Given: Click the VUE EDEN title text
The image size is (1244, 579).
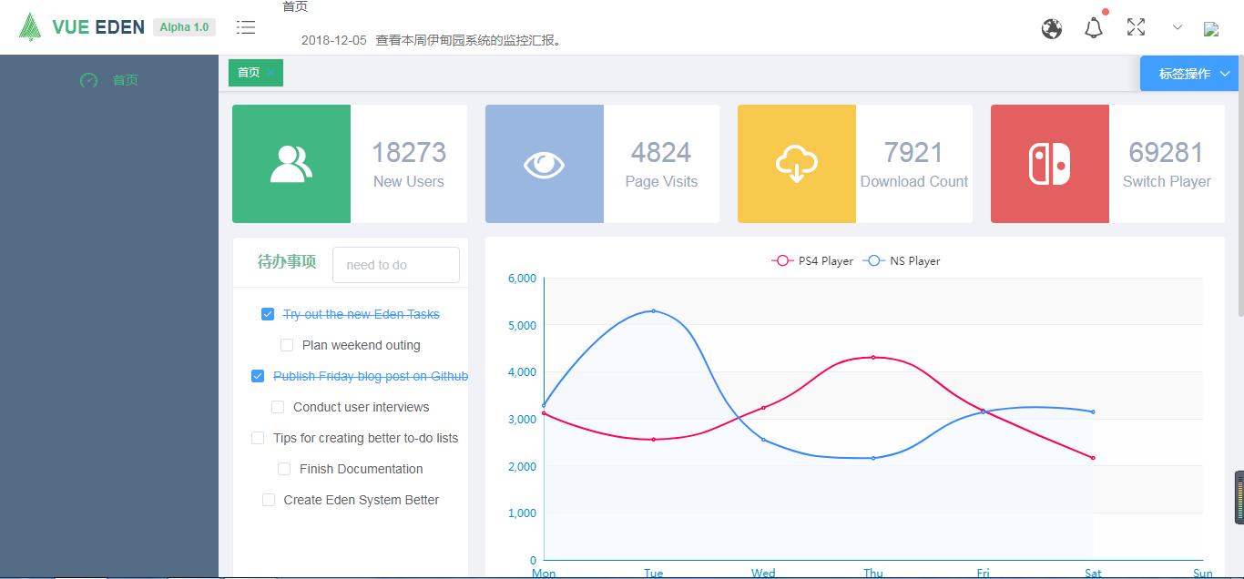Looking at the screenshot, I should [x=98, y=27].
